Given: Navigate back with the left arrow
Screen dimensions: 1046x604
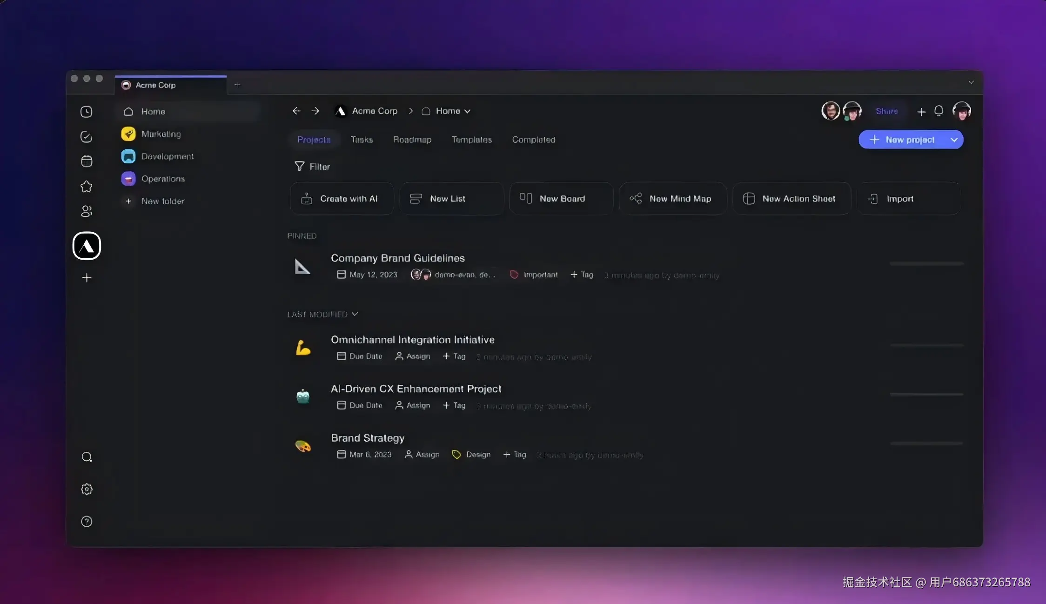Looking at the screenshot, I should tap(296, 111).
